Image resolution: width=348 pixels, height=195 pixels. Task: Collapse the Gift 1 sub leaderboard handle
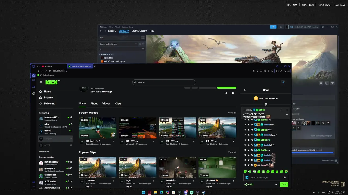coord(266,105)
